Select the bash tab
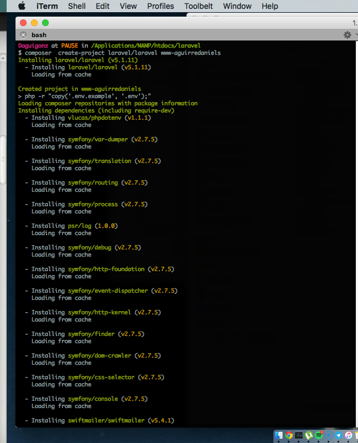Screen dimensions: 358x443 click(x=39, y=35)
